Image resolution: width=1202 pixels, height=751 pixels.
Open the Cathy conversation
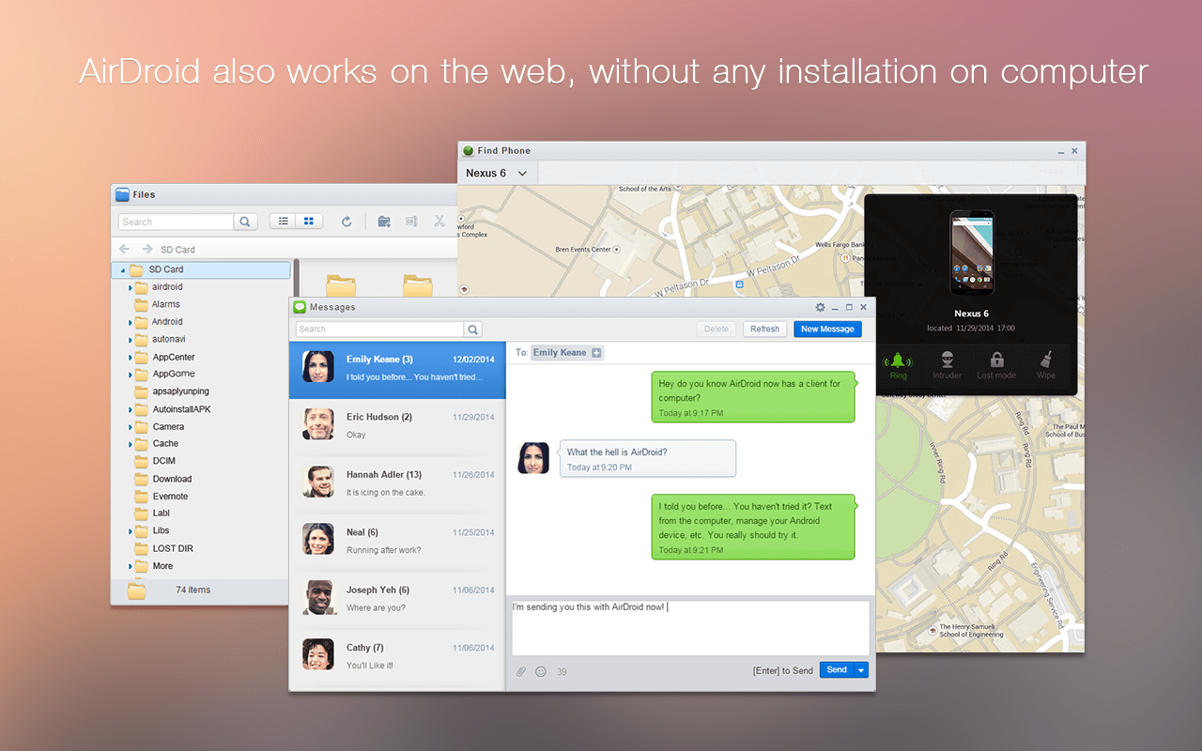(397, 656)
